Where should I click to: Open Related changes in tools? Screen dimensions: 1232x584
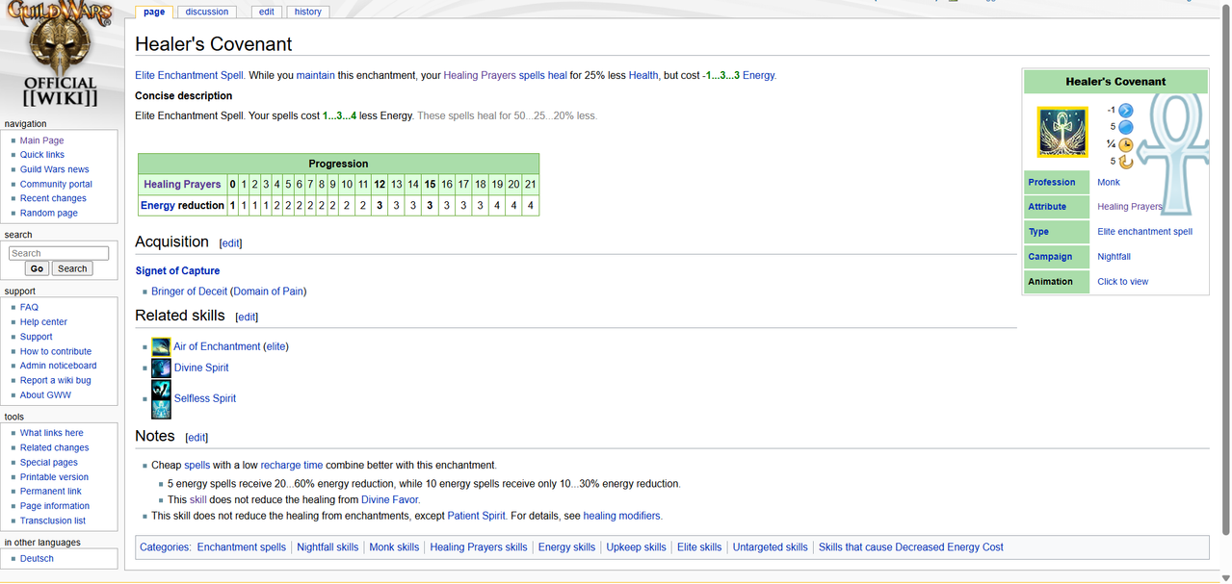(x=54, y=447)
